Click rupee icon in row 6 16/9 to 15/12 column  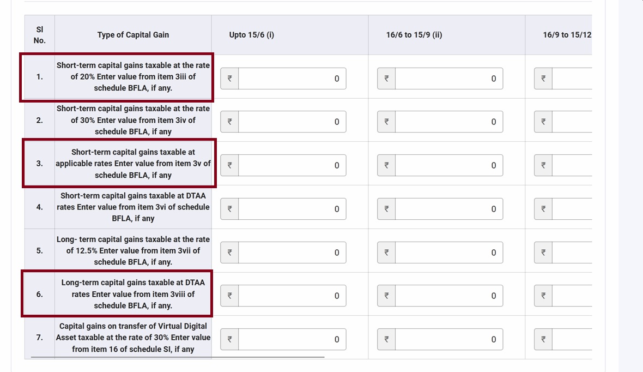pos(543,296)
